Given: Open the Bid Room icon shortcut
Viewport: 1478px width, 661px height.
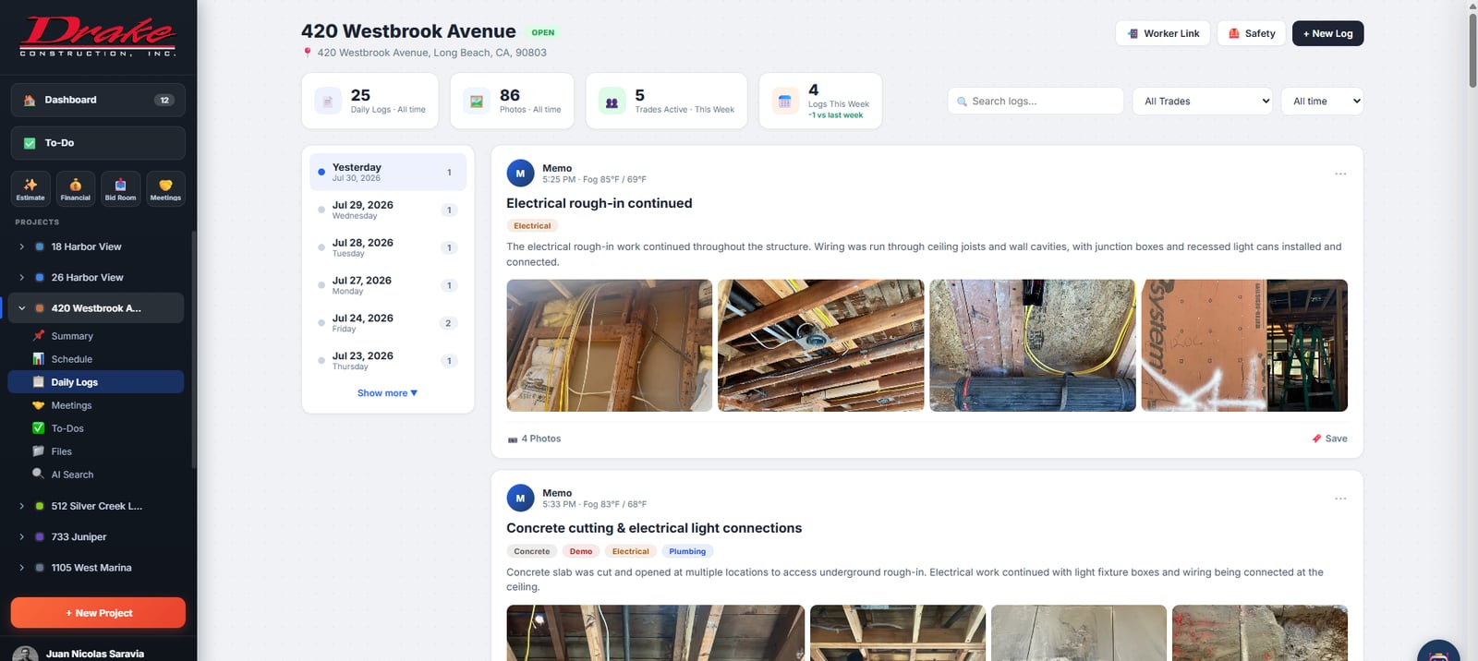Looking at the screenshot, I should (x=120, y=188).
